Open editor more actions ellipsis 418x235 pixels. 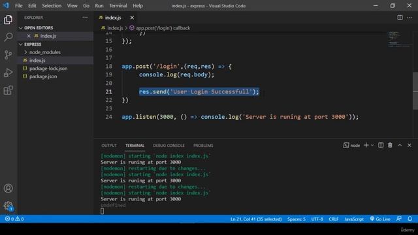tap(410, 18)
